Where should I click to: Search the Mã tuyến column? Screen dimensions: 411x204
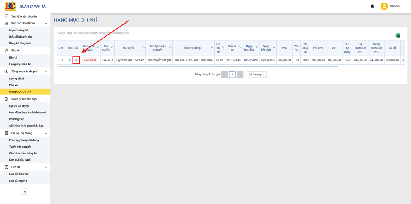click(113, 48)
